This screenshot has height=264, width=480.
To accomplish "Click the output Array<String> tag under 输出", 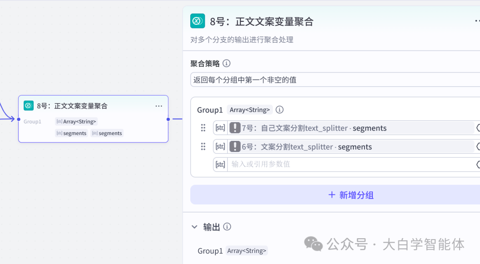I will point(247,251).
